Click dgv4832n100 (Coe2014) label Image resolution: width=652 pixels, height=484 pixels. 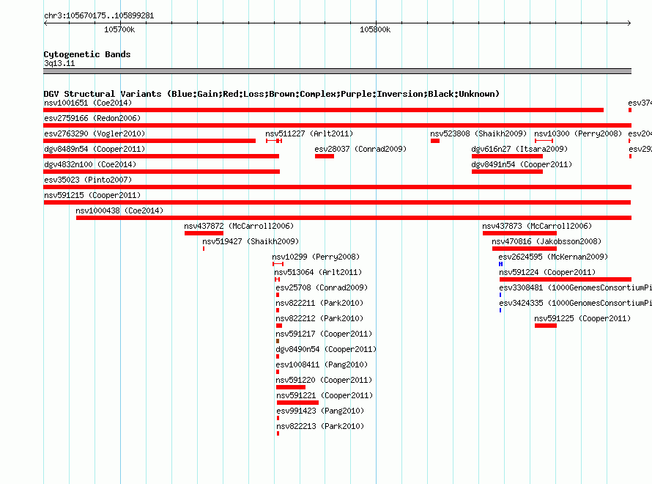90,164
